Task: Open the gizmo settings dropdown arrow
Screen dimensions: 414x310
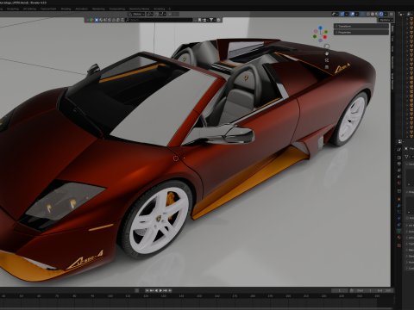Action: pos(347,14)
